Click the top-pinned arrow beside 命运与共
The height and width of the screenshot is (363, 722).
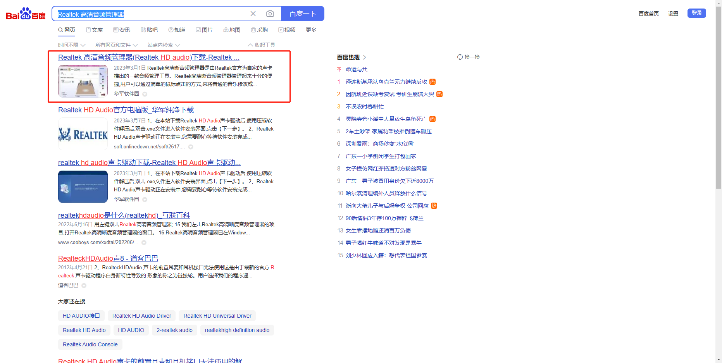coord(339,69)
